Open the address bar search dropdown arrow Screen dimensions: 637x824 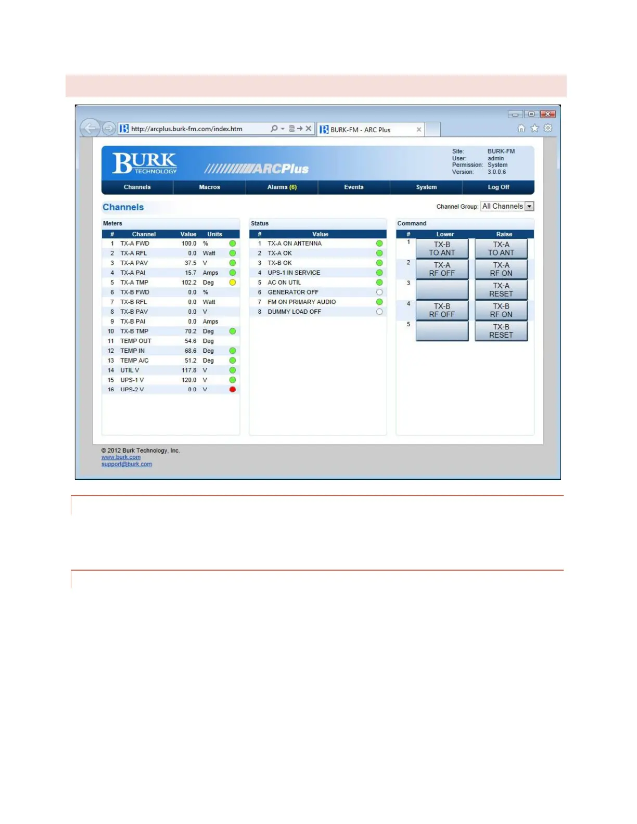(x=283, y=128)
